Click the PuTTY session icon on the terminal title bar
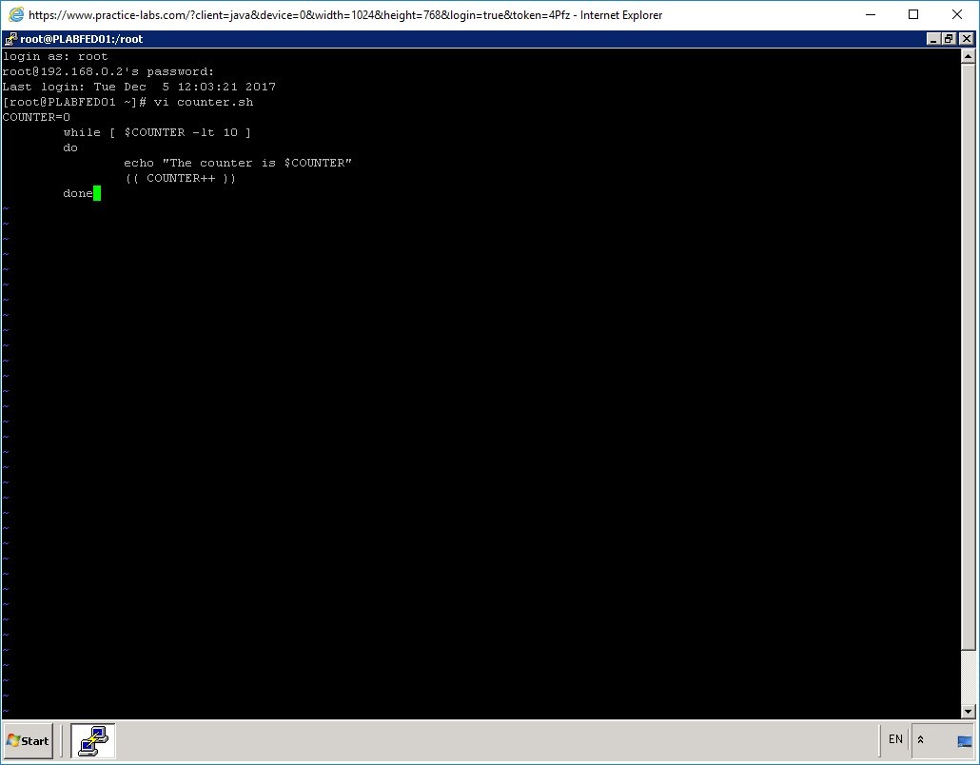This screenshot has width=980, height=765. point(10,39)
